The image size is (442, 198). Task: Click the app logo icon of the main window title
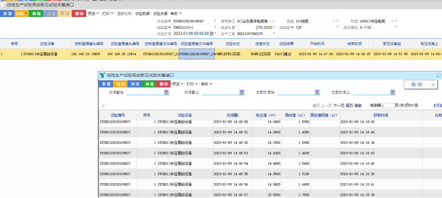(3, 5)
